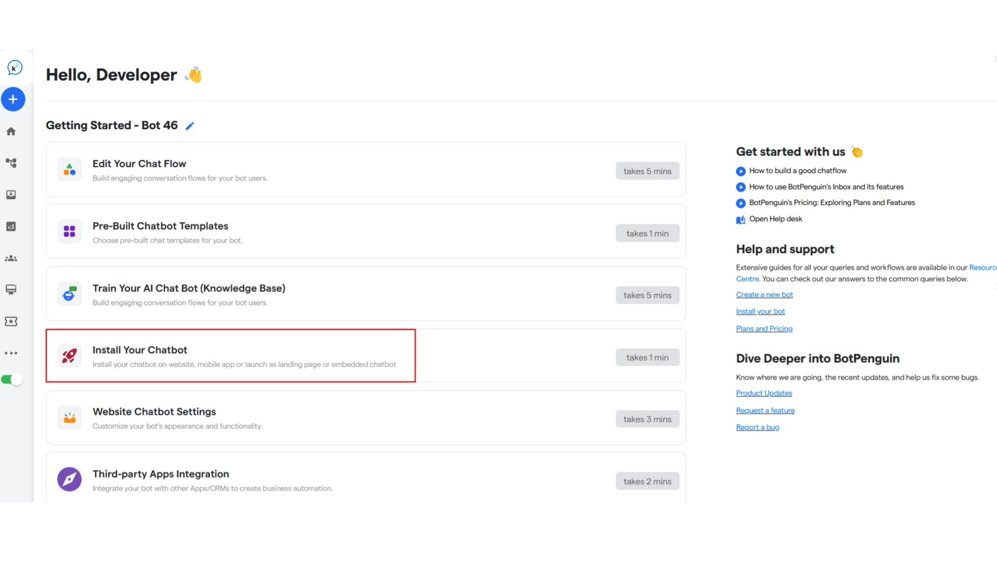
Task: Open the people group icon in the sidebar
Action: coord(11,258)
